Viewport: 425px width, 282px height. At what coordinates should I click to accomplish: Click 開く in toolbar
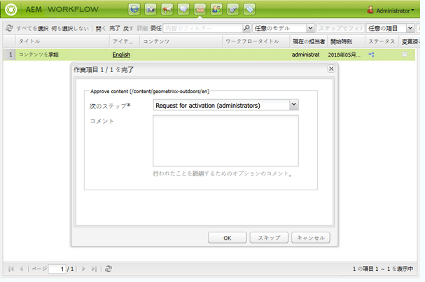pos(101,28)
